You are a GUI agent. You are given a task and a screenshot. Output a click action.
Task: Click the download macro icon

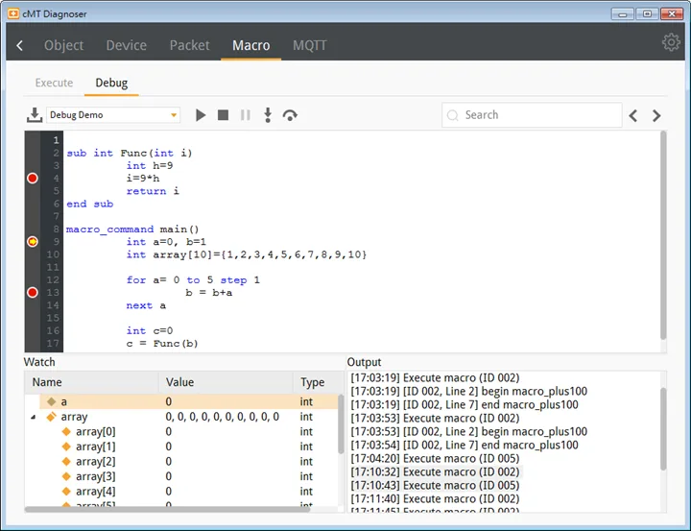click(x=35, y=115)
